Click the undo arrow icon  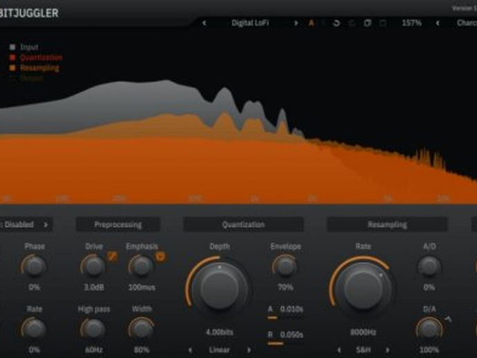pyautogui.click(x=336, y=23)
